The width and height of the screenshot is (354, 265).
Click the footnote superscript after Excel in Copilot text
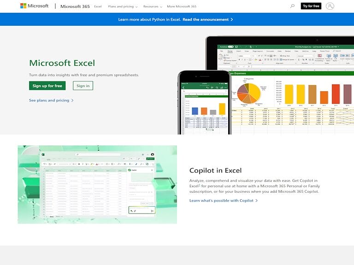tap(199, 184)
